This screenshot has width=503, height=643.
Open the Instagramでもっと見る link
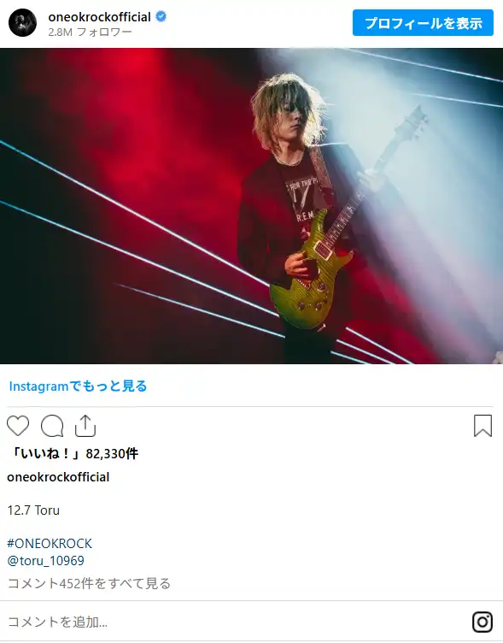[x=78, y=386]
